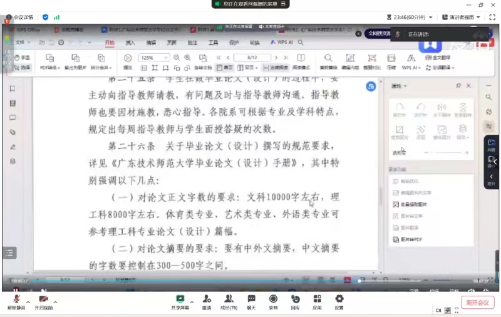Click the unmute microphone icon (解除静音)
This screenshot has height=317, width=501.
[16, 300]
